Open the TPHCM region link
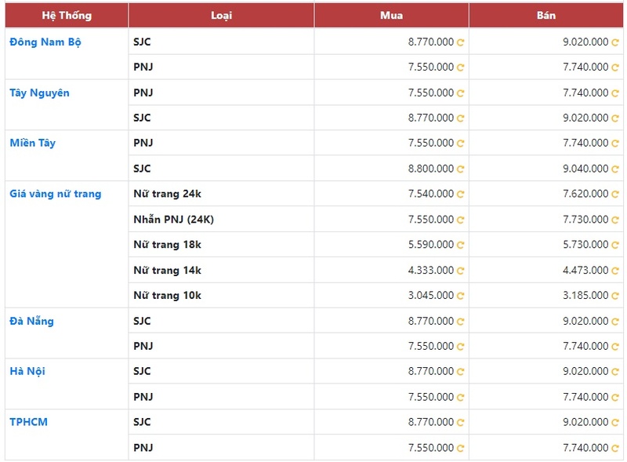The width and height of the screenshot is (627, 462). 29,422
